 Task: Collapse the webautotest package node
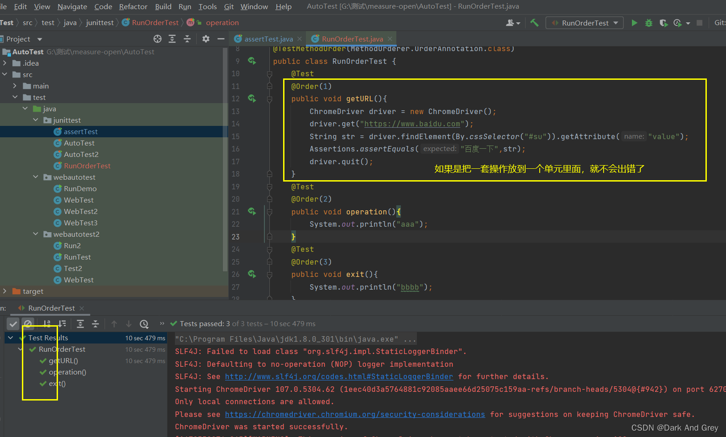36,177
